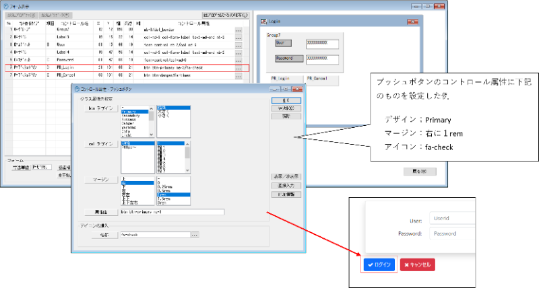The height and width of the screenshot is (288, 539).
Task: Click the col デザイン button
Action: (101, 143)
